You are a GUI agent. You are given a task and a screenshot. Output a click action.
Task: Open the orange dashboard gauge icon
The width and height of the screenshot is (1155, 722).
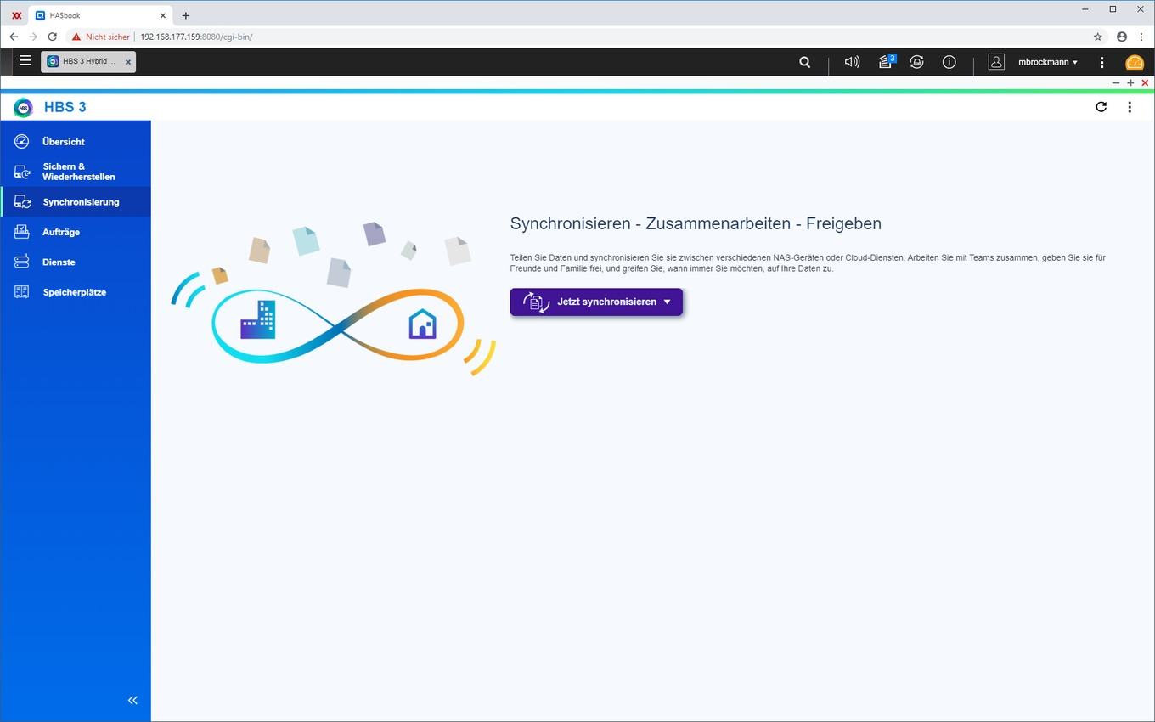pyautogui.click(x=1135, y=62)
